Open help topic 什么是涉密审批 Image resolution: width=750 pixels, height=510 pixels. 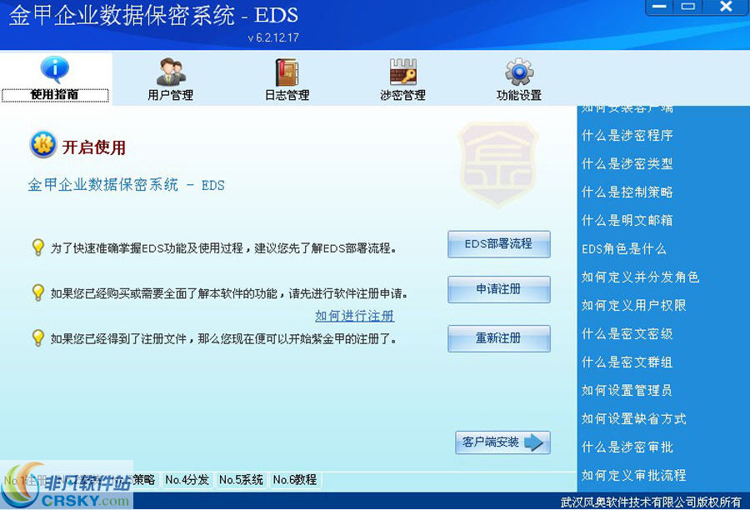(627, 447)
